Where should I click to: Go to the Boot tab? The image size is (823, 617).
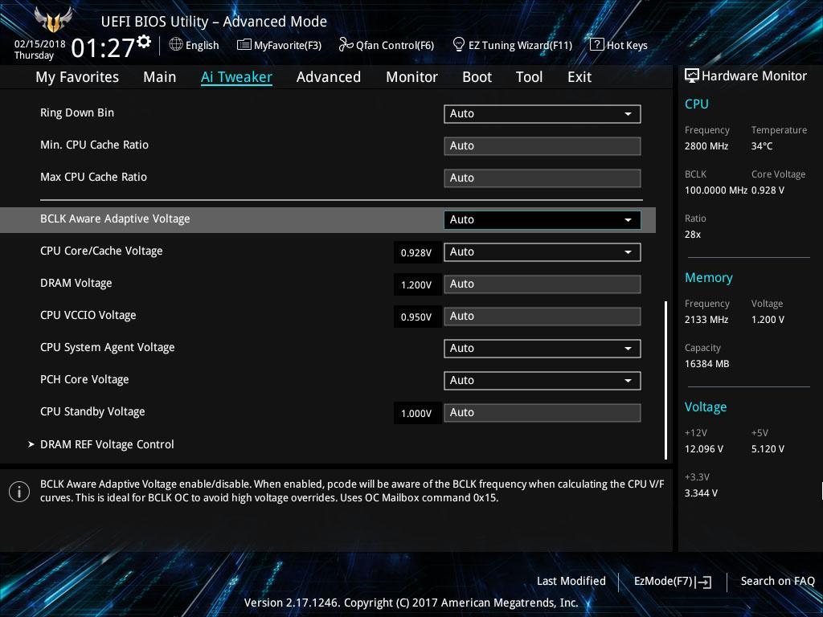pos(477,77)
